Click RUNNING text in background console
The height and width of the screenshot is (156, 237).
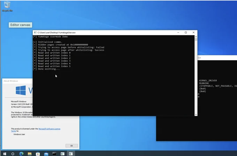pos(204,83)
